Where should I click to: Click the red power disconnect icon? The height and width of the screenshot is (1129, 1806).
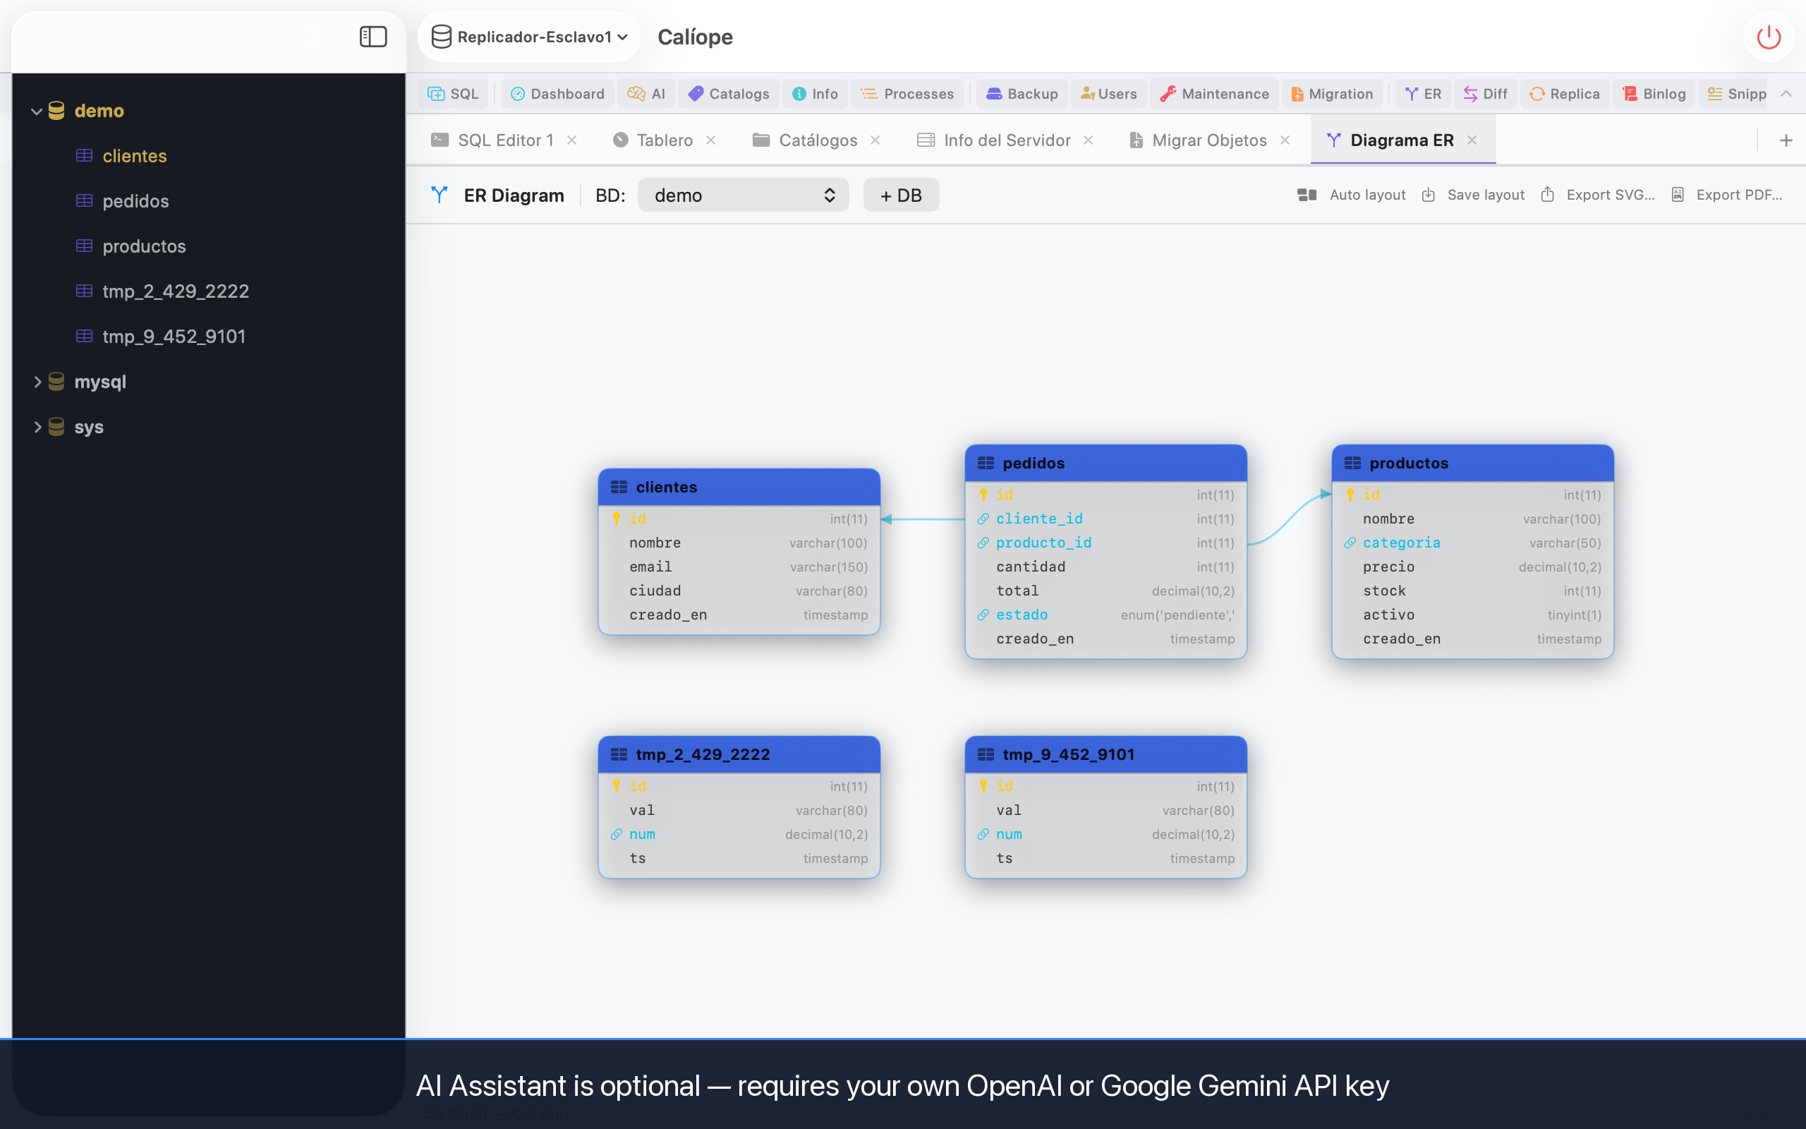click(x=1769, y=37)
